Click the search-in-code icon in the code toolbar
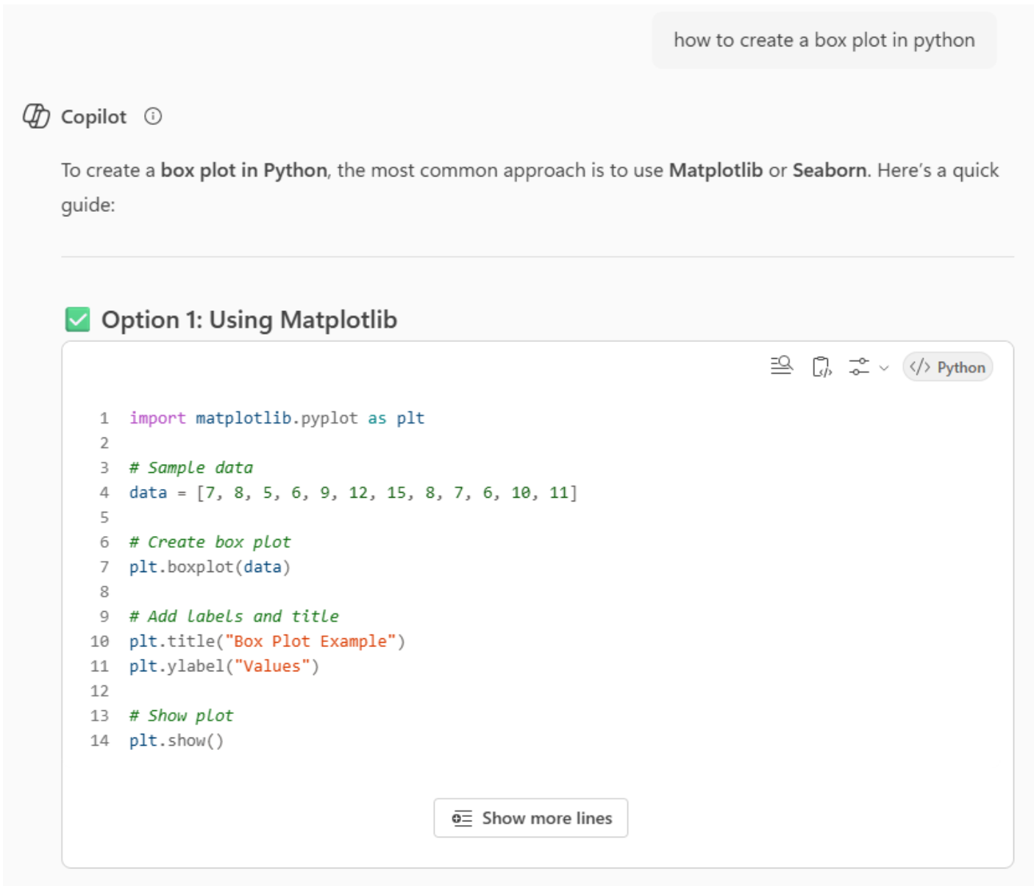Viewport: 1034px width, 889px height. coord(781,365)
